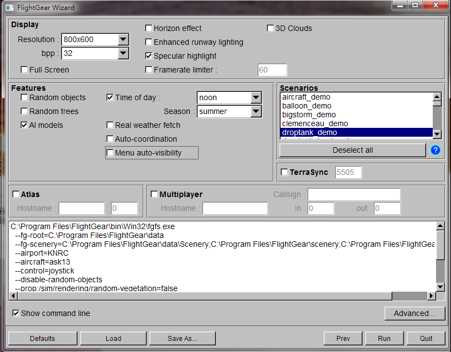Select bigstorm_demo scenario
Viewport: 451px width, 352px height.
click(356, 115)
